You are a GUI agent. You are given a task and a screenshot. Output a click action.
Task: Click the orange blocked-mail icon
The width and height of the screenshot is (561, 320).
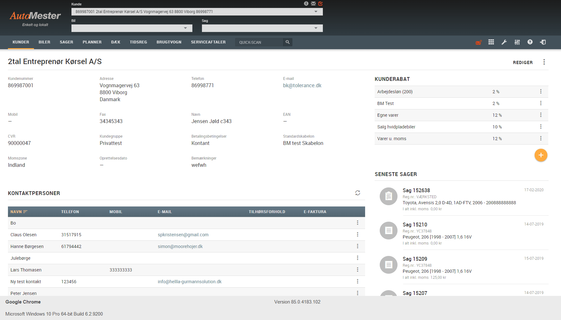pyautogui.click(x=478, y=42)
